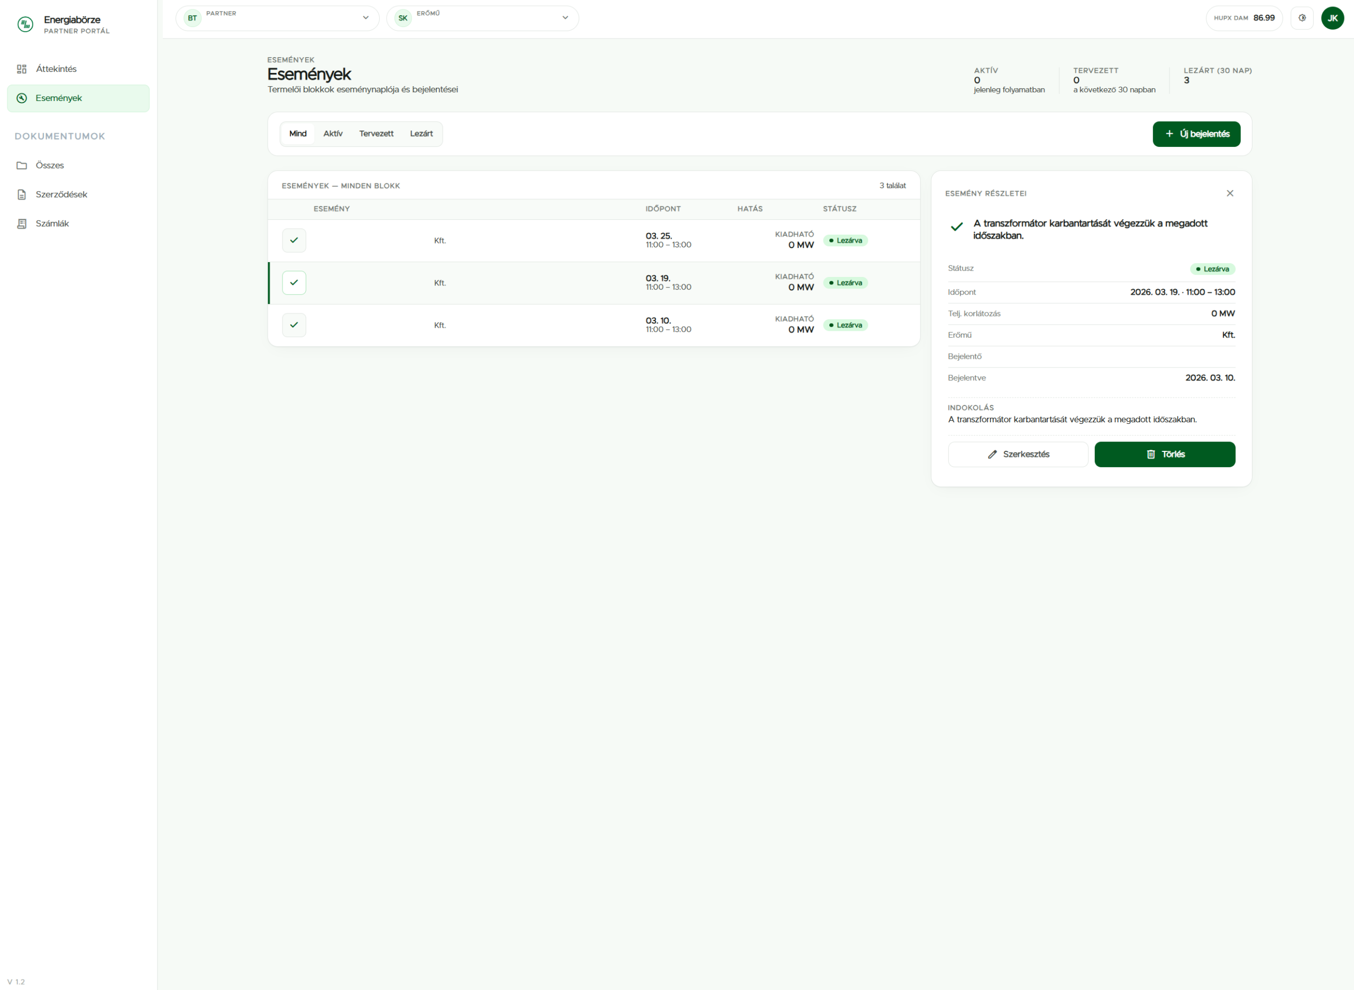Open Összes documents folder
The width and height of the screenshot is (1354, 990).
[x=78, y=165]
